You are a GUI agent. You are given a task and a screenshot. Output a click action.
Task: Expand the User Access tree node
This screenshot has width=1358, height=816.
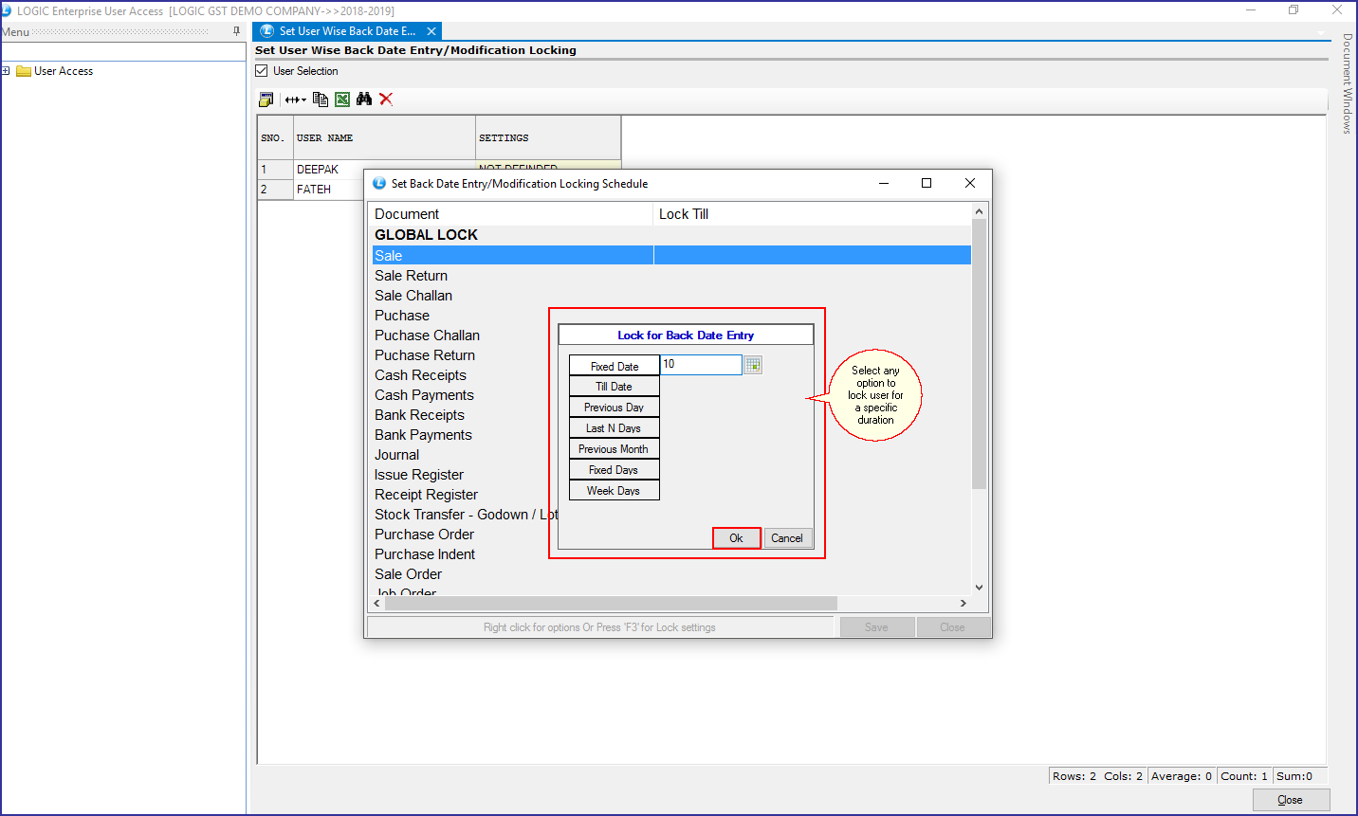(x=6, y=71)
